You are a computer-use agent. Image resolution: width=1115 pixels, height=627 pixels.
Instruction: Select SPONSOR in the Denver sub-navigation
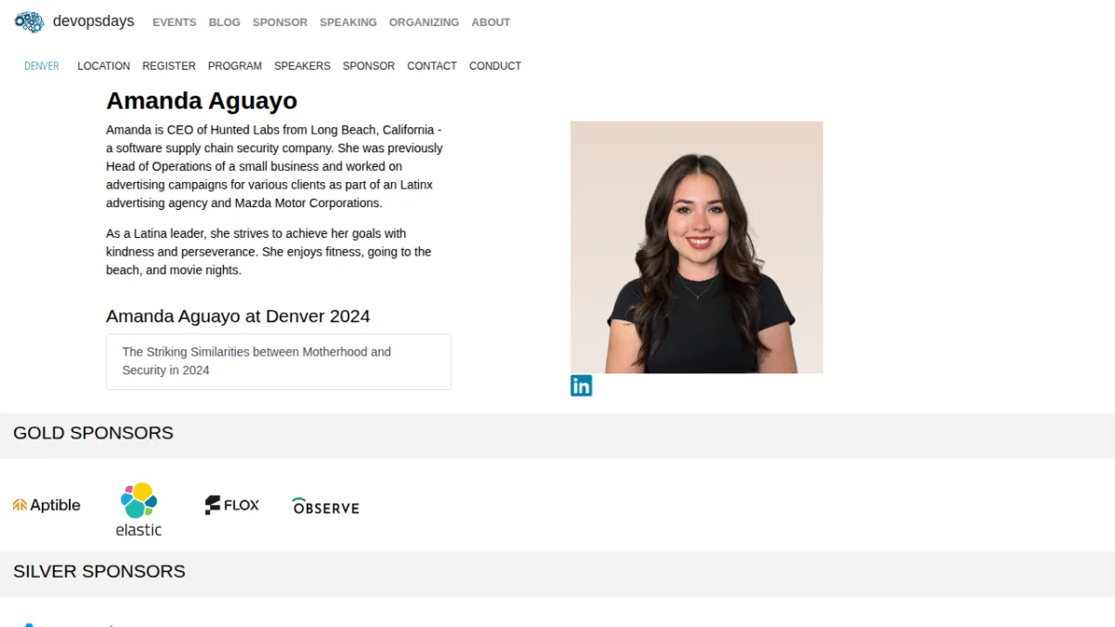click(369, 66)
